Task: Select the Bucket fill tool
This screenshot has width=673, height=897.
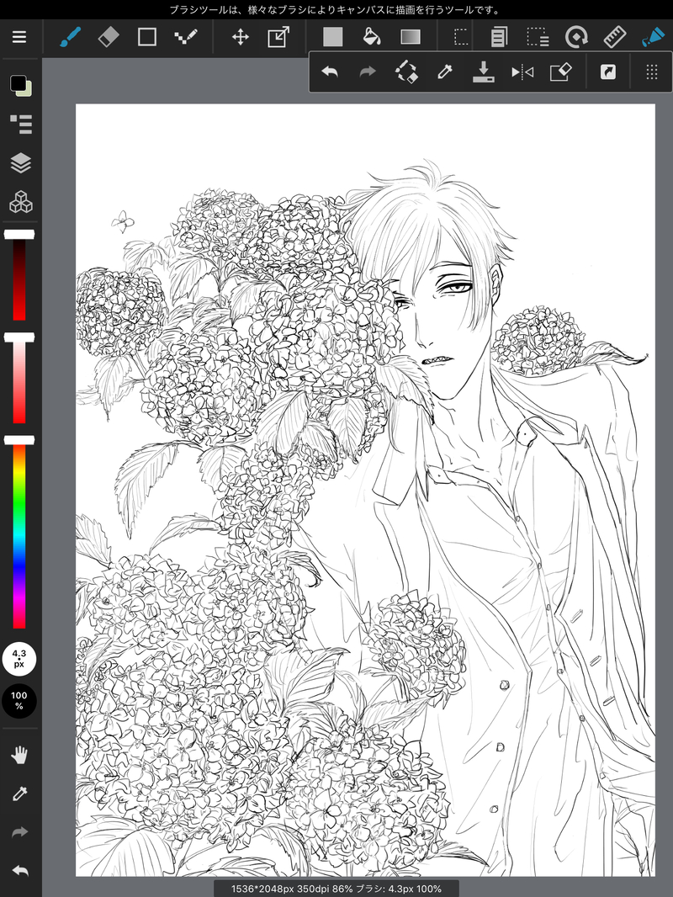Action: (372, 37)
